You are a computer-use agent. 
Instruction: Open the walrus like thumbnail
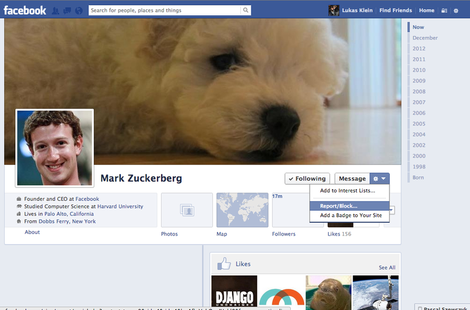[x=328, y=292]
